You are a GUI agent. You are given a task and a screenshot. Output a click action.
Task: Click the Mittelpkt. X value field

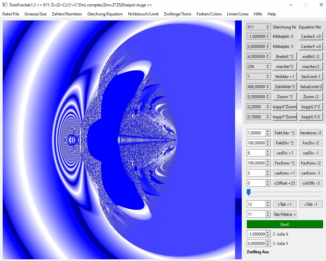(x=258, y=36)
